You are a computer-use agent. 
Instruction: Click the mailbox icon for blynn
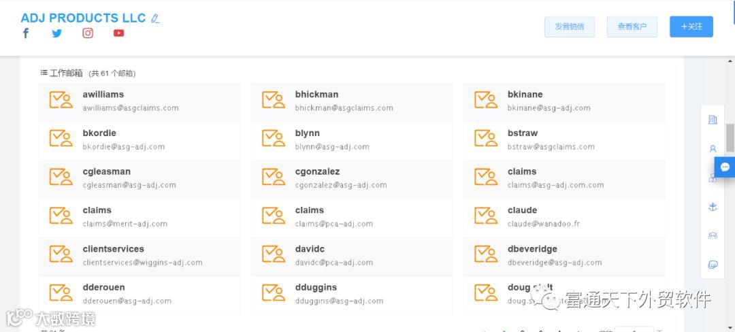[x=274, y=139]
